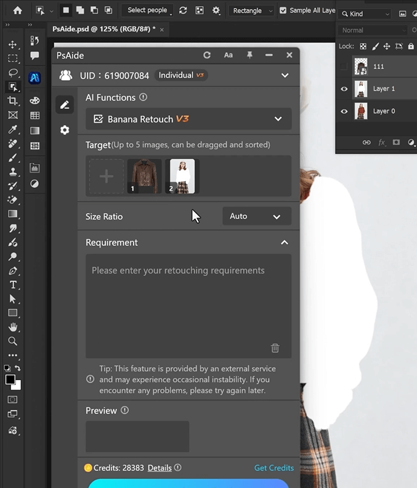Pin the PsAide panel

249,55
